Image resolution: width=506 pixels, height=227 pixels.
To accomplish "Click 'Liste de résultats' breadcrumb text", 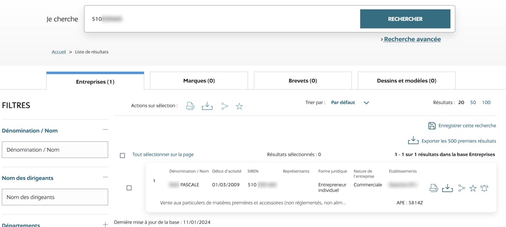I will [92, 52].
